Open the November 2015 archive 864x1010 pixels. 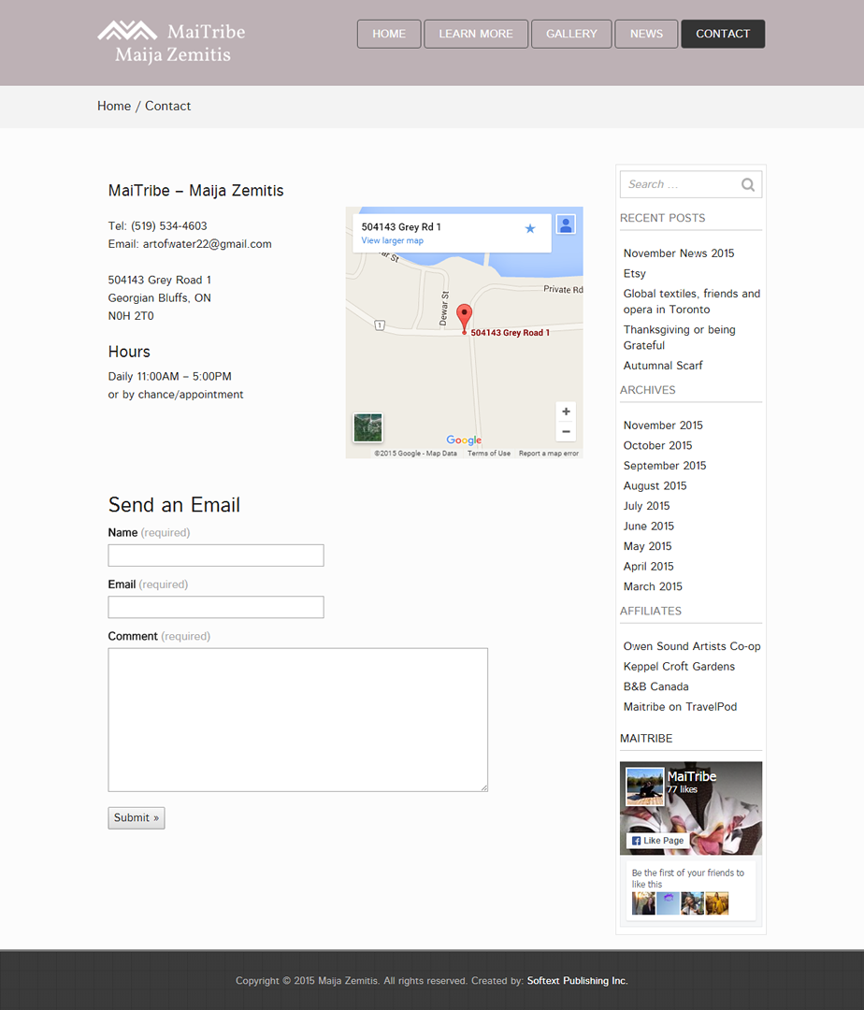tap(662, 426)
